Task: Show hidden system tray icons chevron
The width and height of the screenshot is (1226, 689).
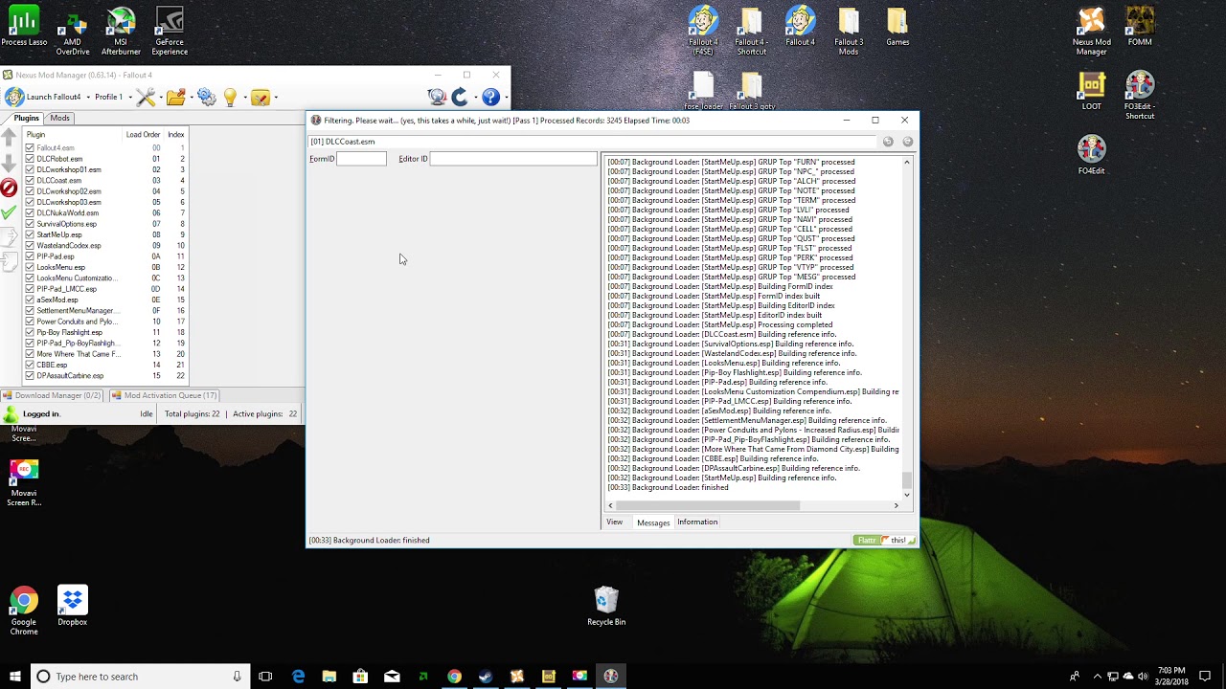Action: 1098,677
